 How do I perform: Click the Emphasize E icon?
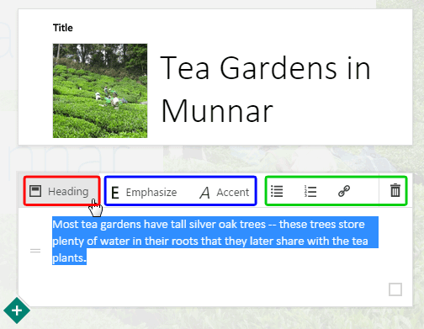click(x=115, y=193)
